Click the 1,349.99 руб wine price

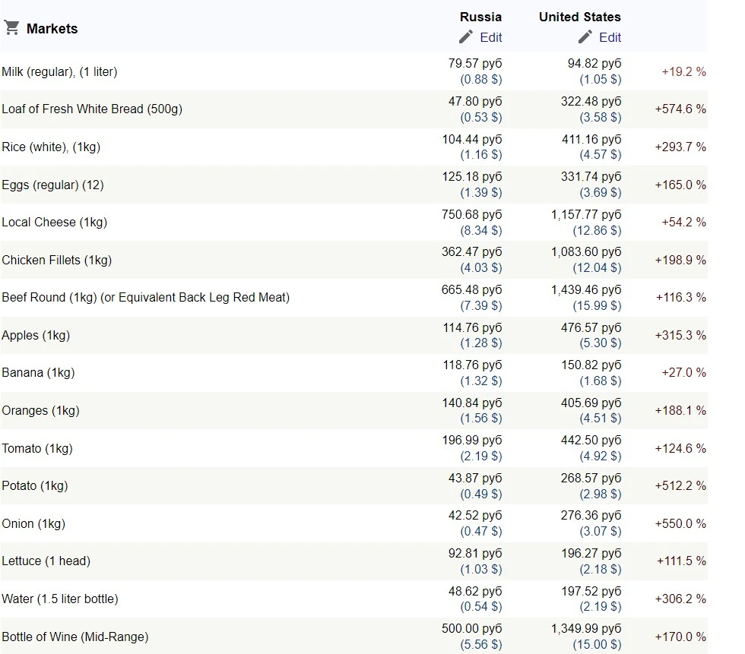pos(586,629)
